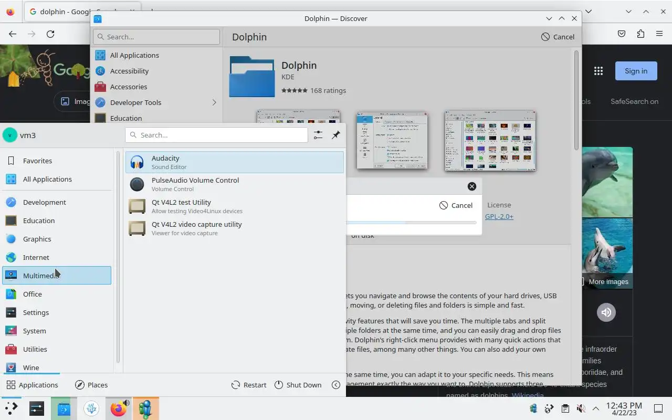
Task: Open Firefox hamburger menu
Action: [659, 34]
